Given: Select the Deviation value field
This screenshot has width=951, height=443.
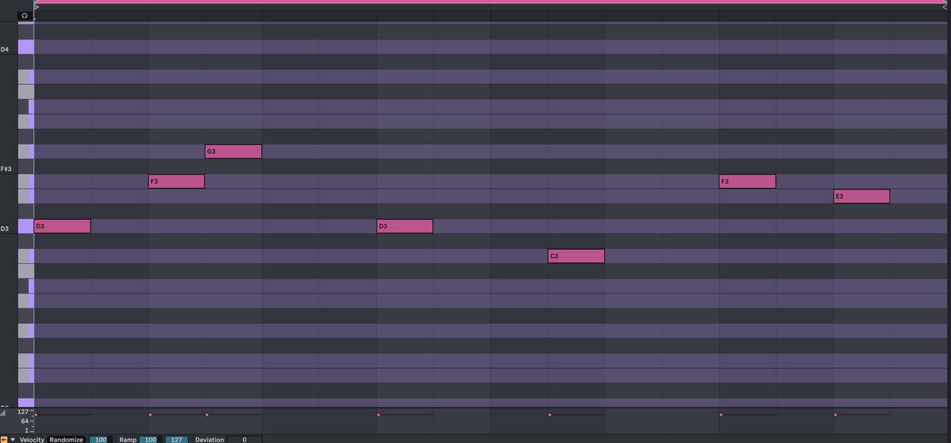Looking at the screenshot, I should (244, 439).
